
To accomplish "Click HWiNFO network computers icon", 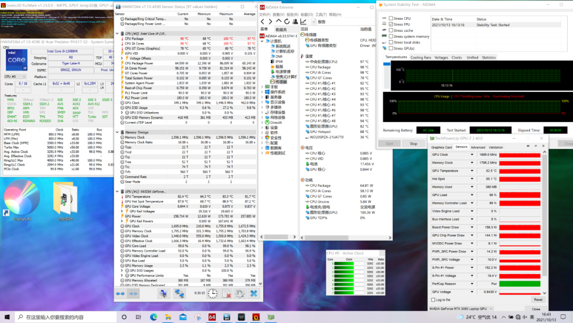I will click(x=179, y=293).
